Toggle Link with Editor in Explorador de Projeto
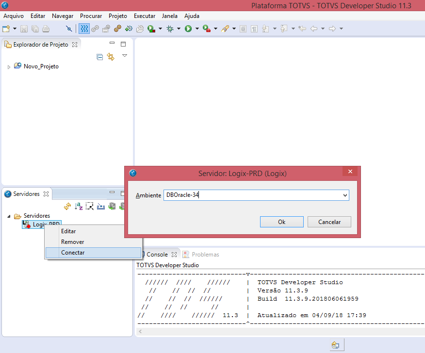The image size is (425, 353). [111, 57]
